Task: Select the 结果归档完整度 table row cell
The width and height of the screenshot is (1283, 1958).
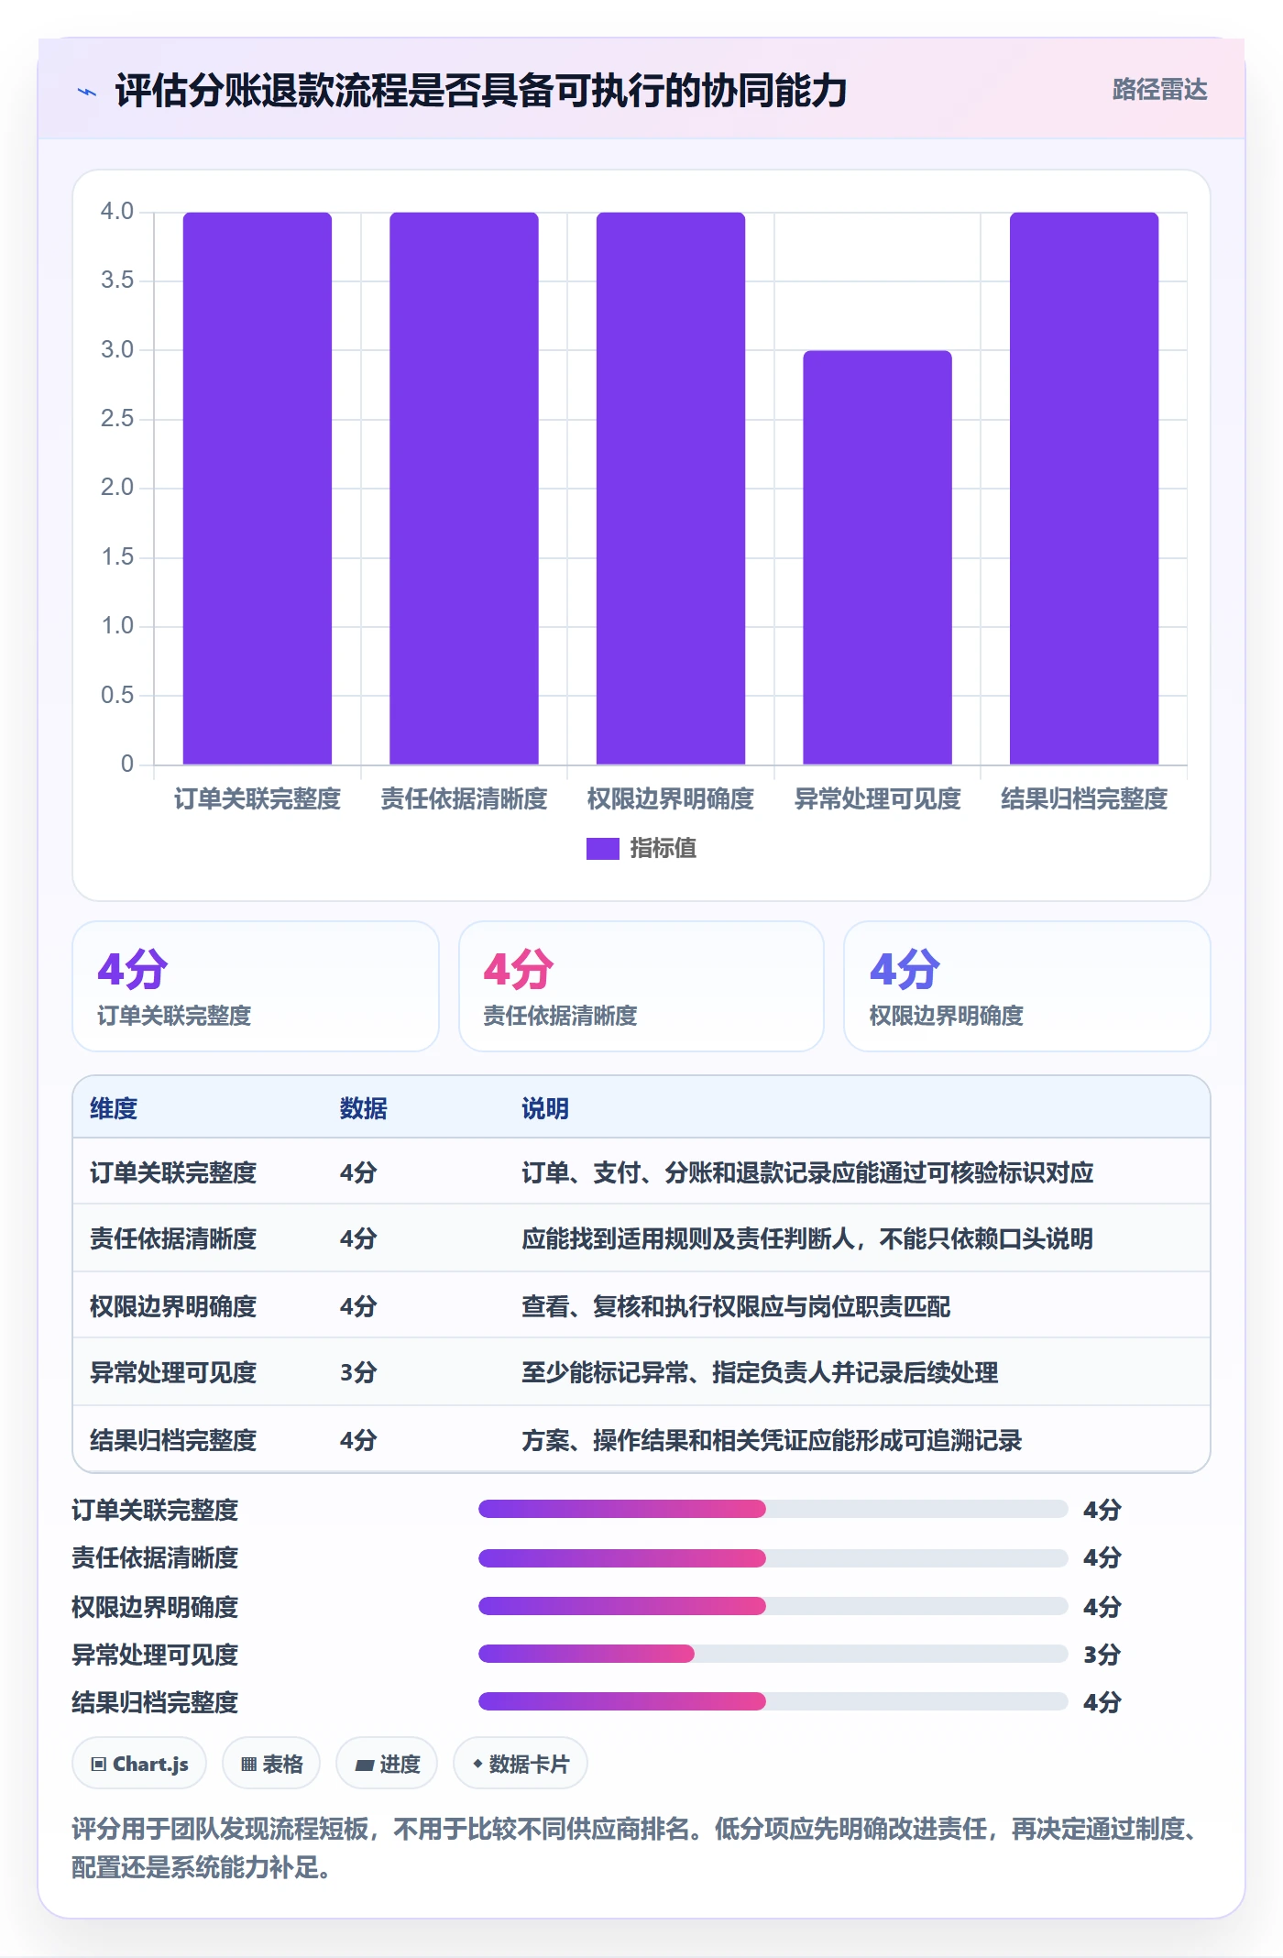Action: point(173,1440)
